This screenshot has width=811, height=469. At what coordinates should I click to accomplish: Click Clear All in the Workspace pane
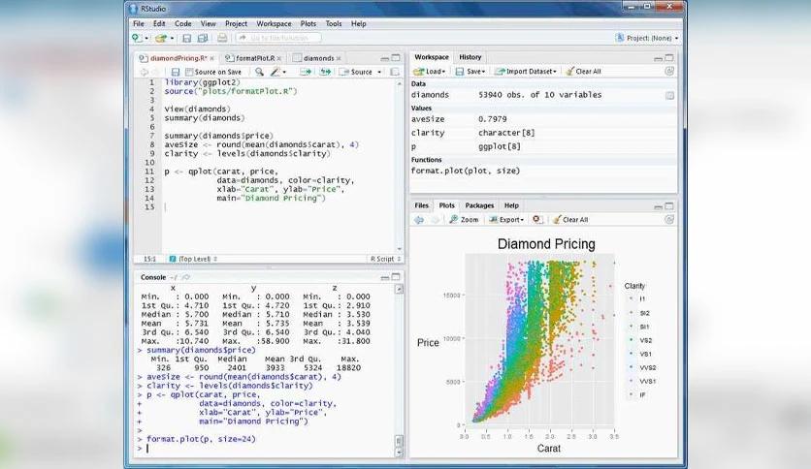[x=583, y=72]
